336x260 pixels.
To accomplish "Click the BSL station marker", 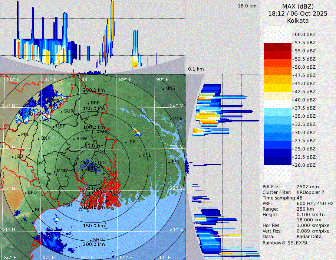I will pos(169,162).
